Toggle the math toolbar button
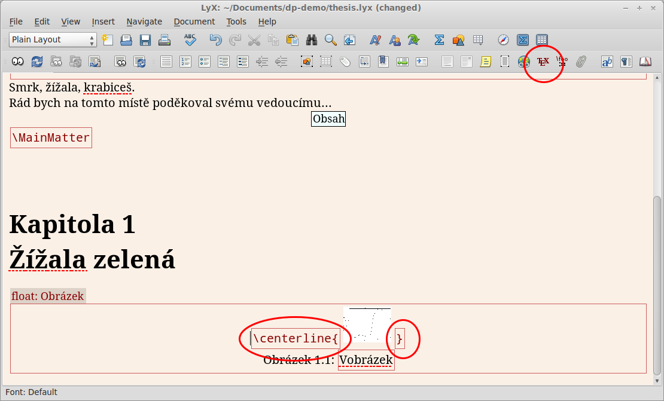The image size is (664, 401). point(523,40)
